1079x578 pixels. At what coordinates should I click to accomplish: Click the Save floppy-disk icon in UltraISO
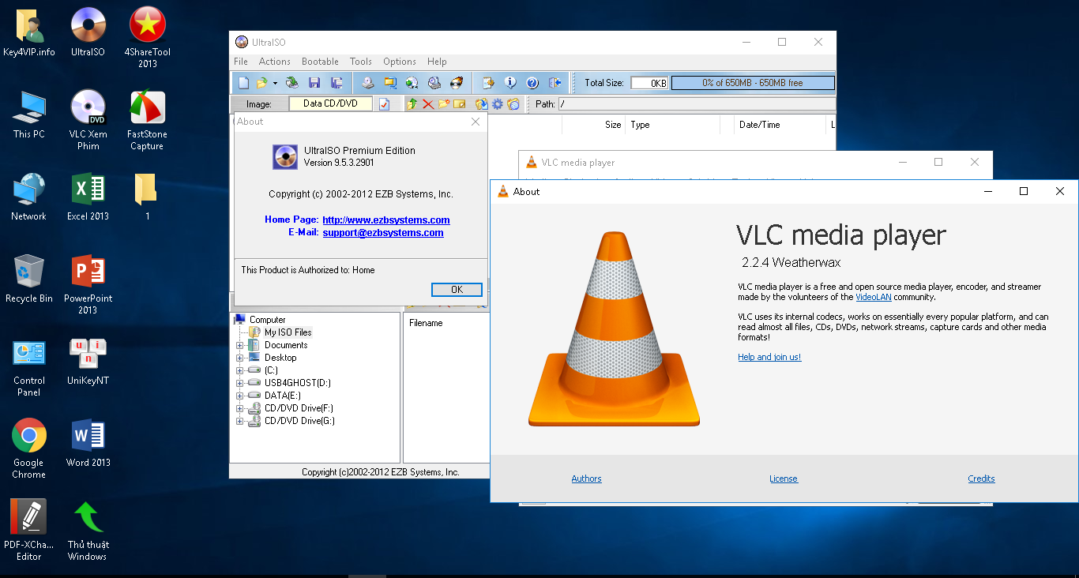314,83
